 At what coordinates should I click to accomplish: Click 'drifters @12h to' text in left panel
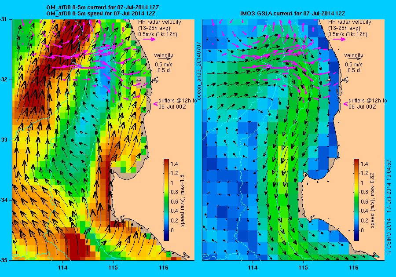click(x=178, y=100)
